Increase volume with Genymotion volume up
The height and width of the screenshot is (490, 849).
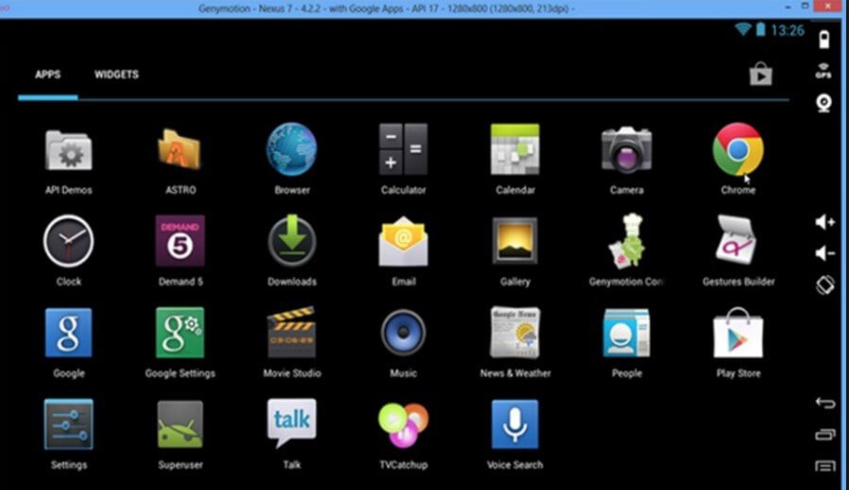pos(824,222)
